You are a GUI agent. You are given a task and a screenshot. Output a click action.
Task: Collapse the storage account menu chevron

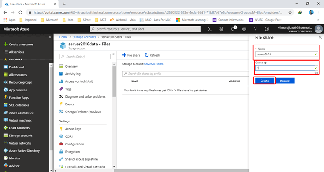(x=113, y=54)
